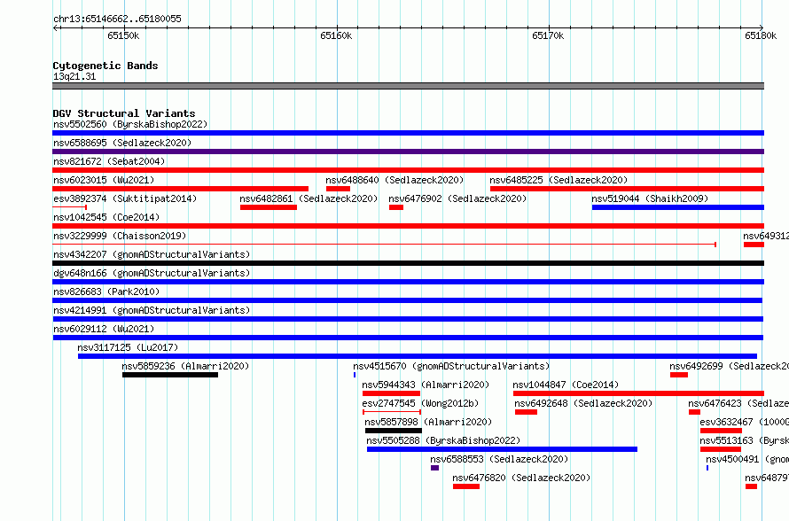789x521 pixels.
Task: Click the nsv6023015 (Wu2021) label
Action: point(104,180)
